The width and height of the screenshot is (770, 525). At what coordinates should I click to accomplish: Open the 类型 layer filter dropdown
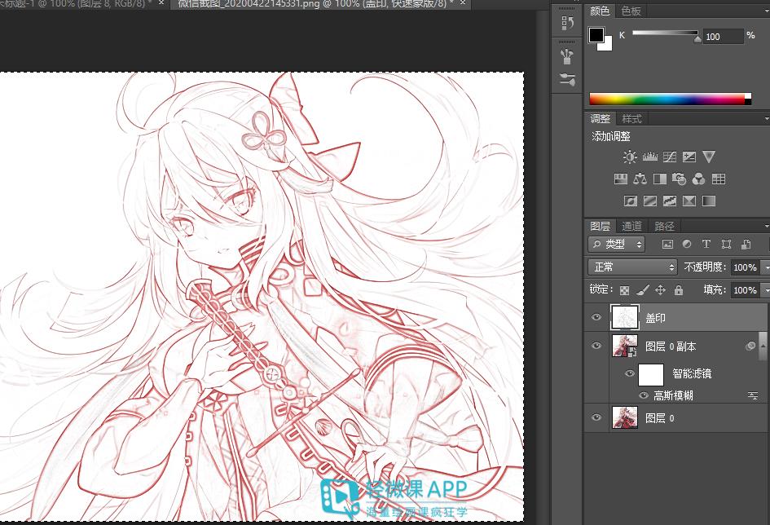click(x=616, y=244)
